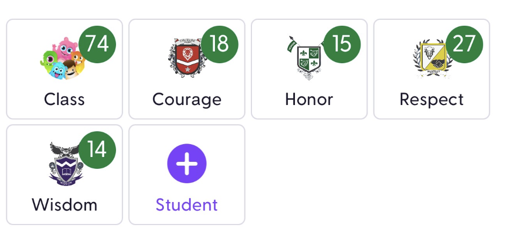Click the purple plus add icon
This screenshot has width=505, height=239.
click(187, 163)
